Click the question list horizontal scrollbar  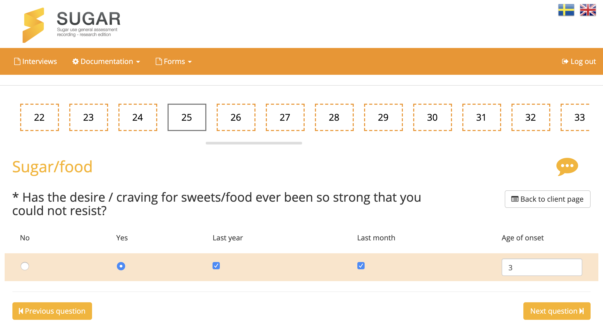(x=254, y=143)
